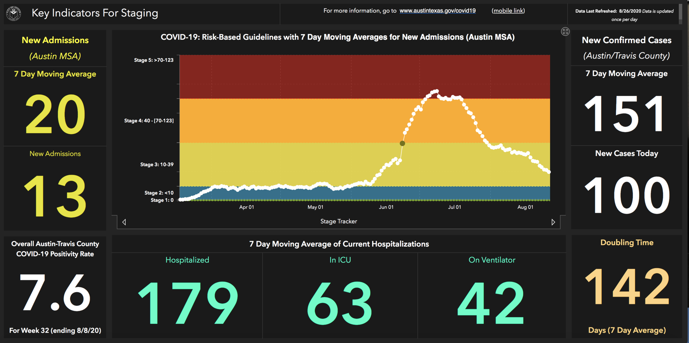Click the highlighted olive data point on chart
Viewport: 689px width, 343px height.
[402, 143]
